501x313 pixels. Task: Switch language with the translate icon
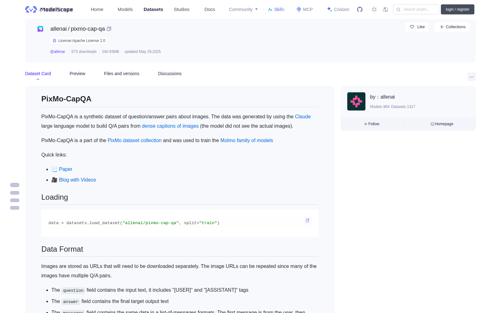[x=385, y=9]
